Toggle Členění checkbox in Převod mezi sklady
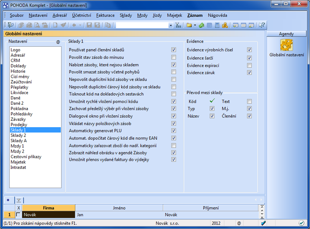This screenshot has width=310, height=229. 249,116
